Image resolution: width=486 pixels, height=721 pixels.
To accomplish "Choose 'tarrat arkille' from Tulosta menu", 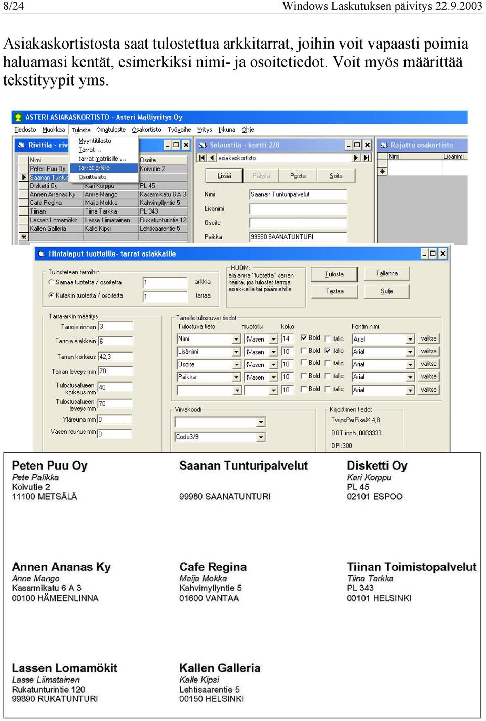I will click(x=104, y=168).
